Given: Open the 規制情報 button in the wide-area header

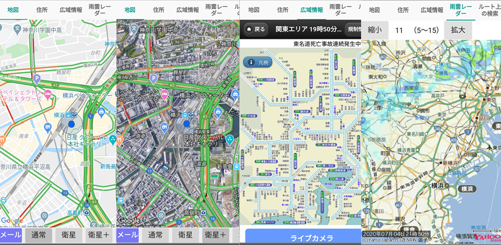Looking at the screenshot, I should click(x=353, y=29).
